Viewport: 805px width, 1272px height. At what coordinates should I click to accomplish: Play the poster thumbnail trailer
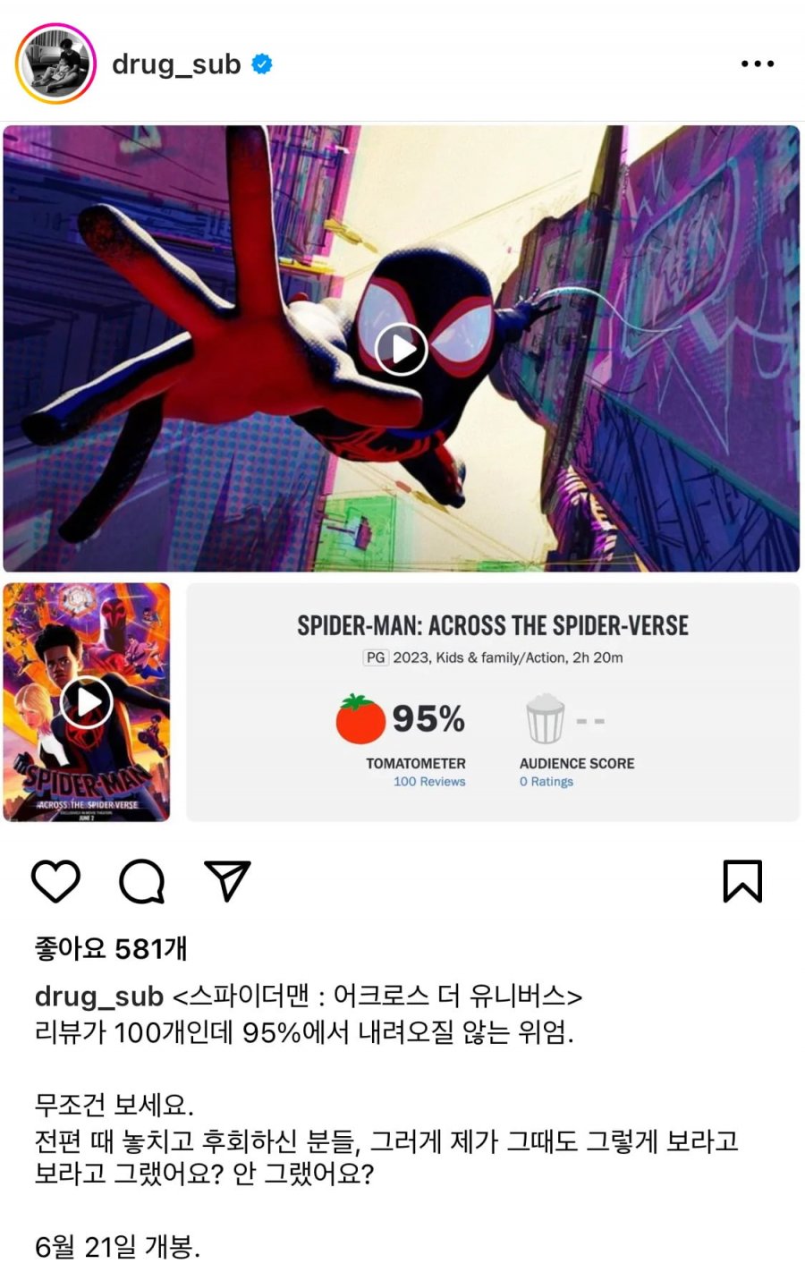pyautogui.click(x=87, y=702)
